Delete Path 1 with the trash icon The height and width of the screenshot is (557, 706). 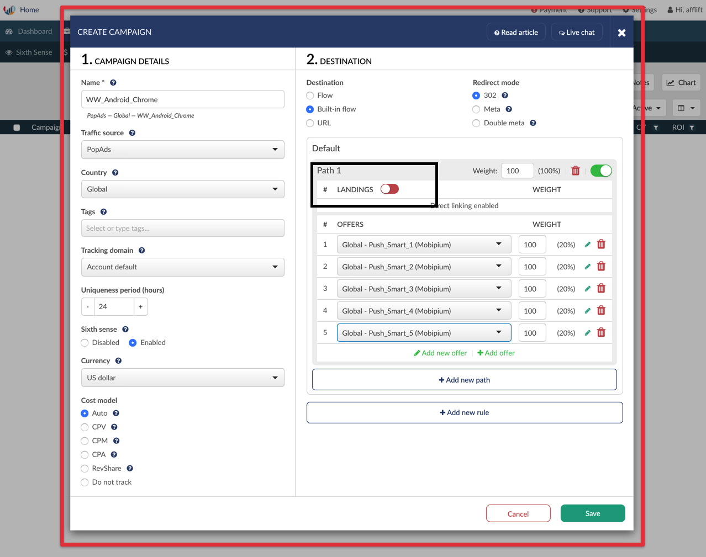(576, 171)
